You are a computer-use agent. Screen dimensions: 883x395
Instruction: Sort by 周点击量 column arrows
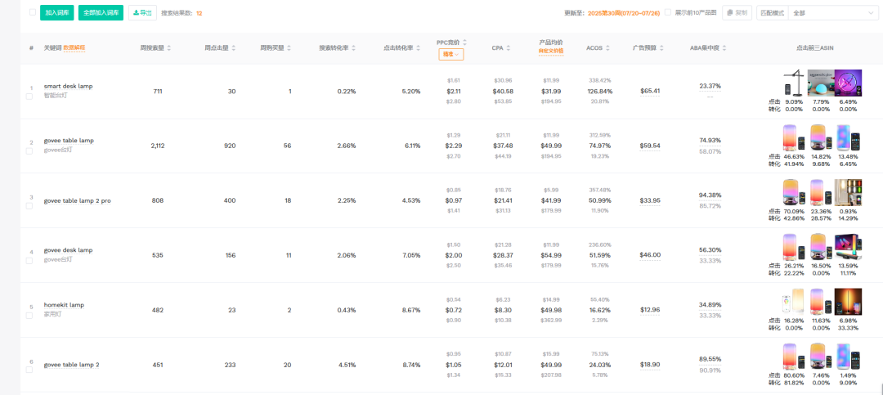click(x=233, y=48)
